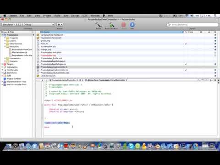Click the Foundation.framework toolbox icon

(x=38, y=38)
